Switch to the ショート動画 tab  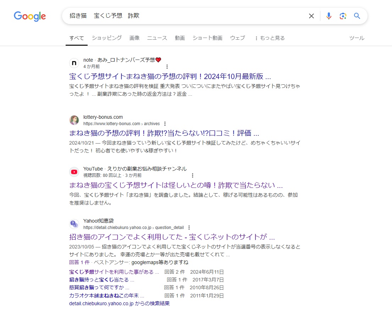point(208,38)
